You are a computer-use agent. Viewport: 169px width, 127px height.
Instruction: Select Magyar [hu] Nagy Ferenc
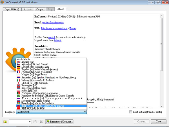tap(52, 75)
